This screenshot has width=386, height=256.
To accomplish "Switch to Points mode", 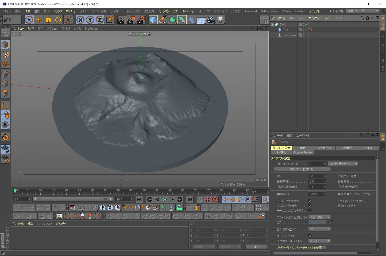I will [x=5, y=74].
